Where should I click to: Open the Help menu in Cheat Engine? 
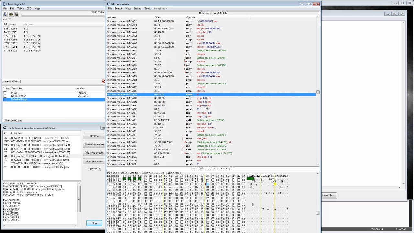click(x=37, y=9)
